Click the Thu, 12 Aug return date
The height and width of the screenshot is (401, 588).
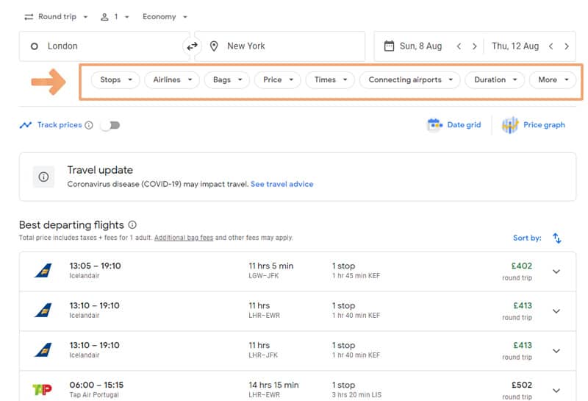coord(515,46)
